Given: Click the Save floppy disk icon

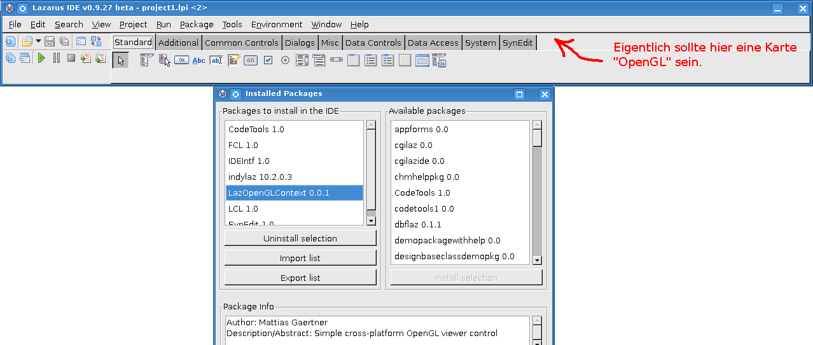Looking at the screenshot, I should [x=50, y=42].
